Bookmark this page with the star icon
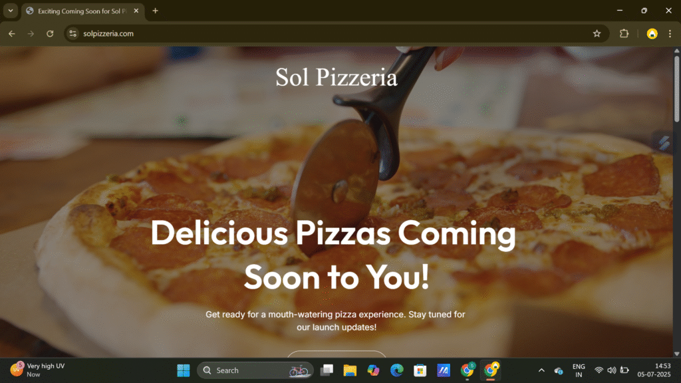 (x=597, y=34)
